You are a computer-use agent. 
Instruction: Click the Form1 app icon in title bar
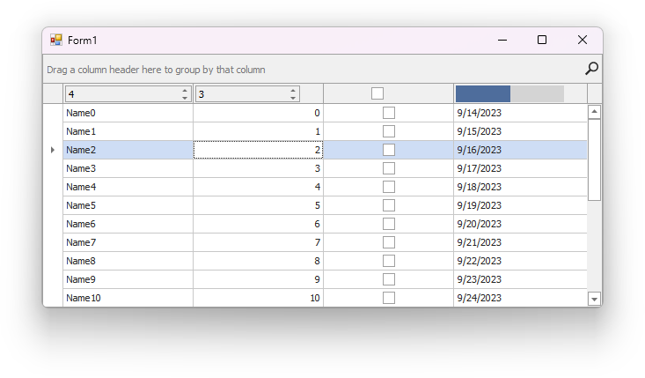[x=56, y=40]
